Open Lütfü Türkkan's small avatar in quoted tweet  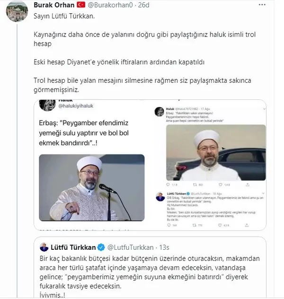click(44, 247)
